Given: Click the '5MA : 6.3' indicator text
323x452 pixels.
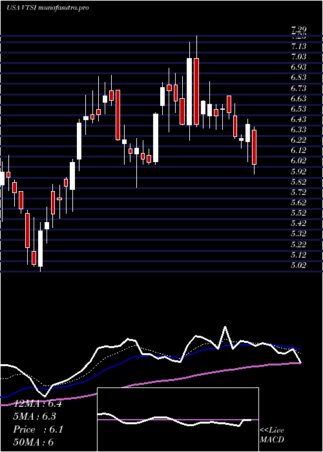Looking at the screenshot, I should tap(35, 416).
